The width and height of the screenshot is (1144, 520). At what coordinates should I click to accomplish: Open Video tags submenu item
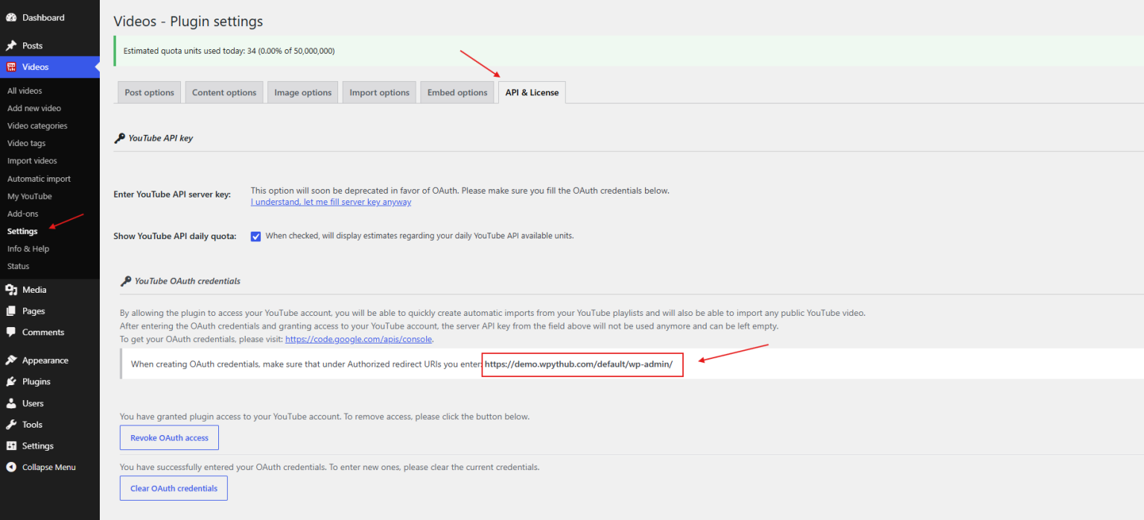tap(26, 143)
